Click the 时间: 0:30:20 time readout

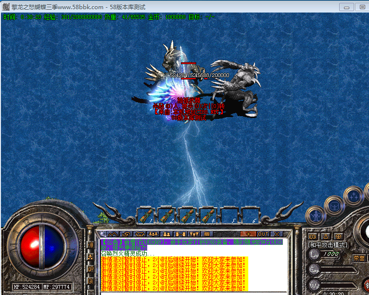click(x=22, y=17)
